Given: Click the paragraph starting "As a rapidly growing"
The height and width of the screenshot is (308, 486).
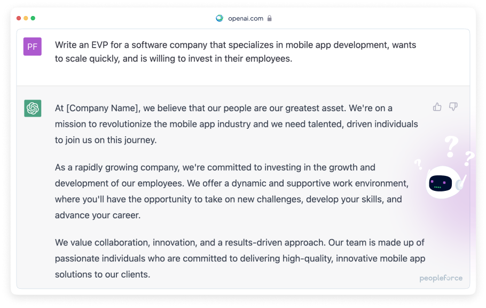Looking at the screenshot, I should tap(232, 191).
